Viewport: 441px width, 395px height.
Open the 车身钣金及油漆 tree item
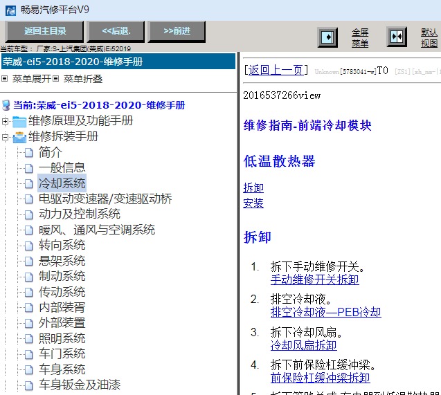coord(80,385)
